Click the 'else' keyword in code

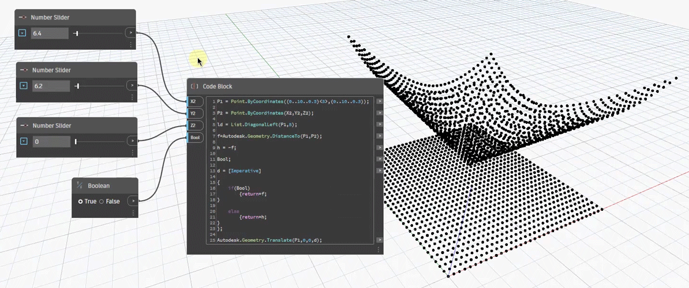tap(233, 211)
